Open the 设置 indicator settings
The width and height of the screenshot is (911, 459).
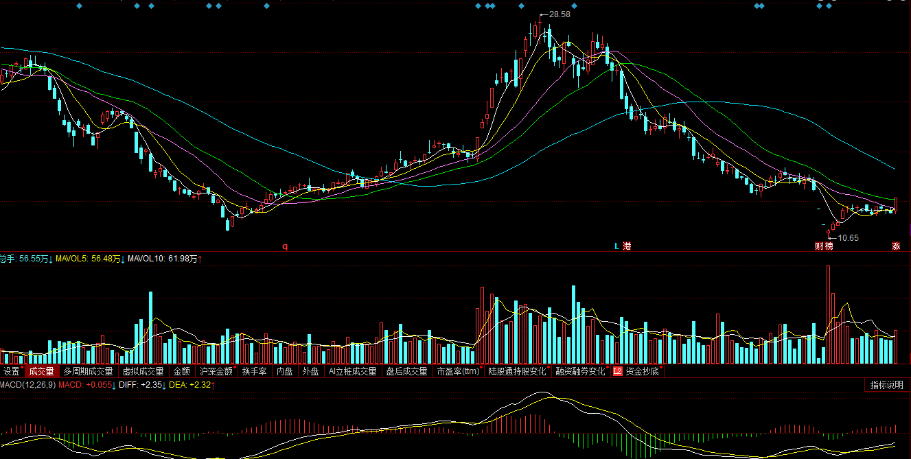[x=11, y=371]
